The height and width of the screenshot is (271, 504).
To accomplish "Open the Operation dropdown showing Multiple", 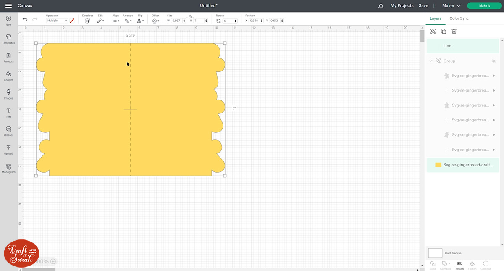I will coord(57,21).
